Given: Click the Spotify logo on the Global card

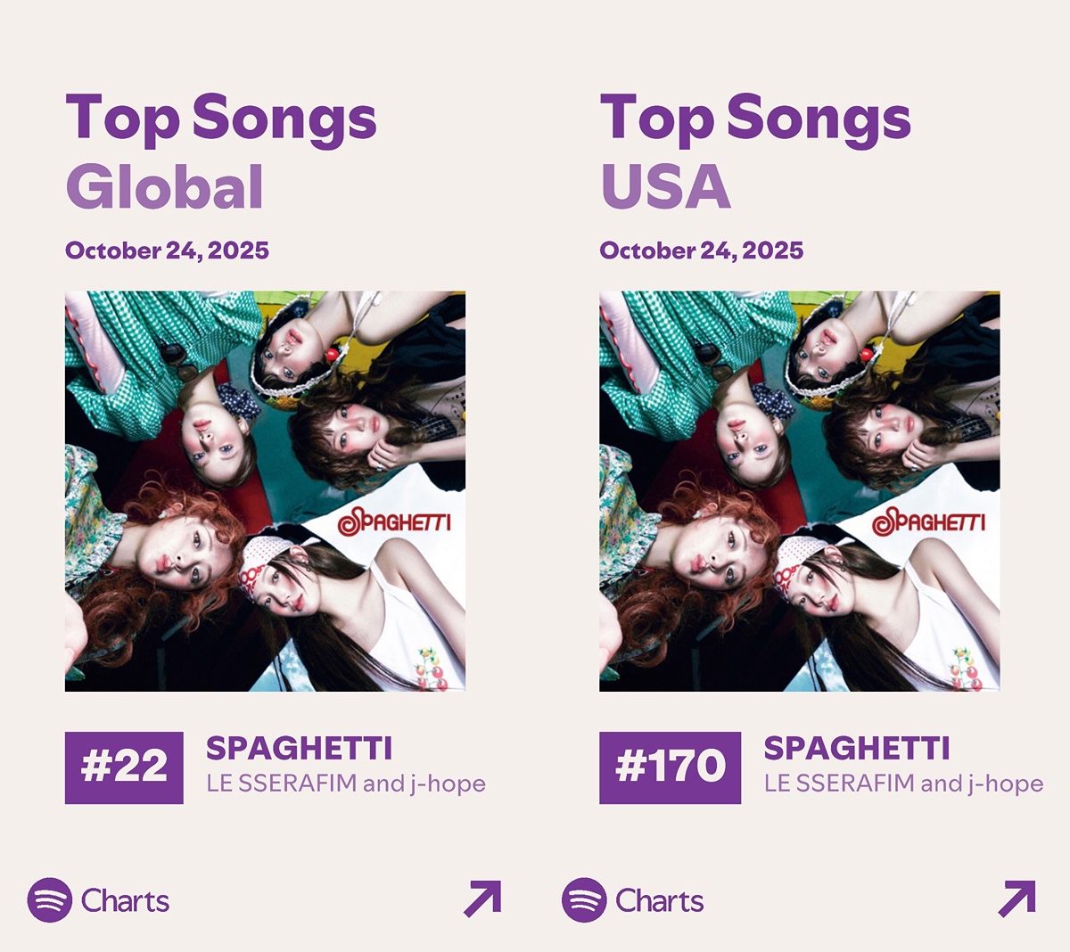Looking at the screenshot, I should tap(49, 899).
